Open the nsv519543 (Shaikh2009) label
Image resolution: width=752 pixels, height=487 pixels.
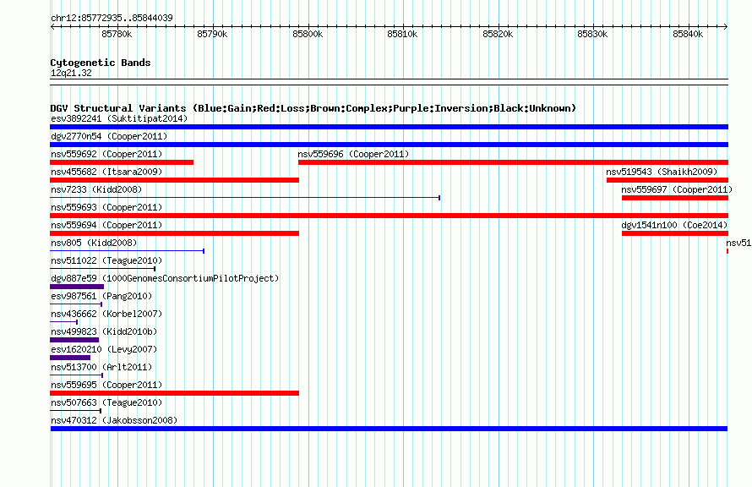[x=662, y=172]
